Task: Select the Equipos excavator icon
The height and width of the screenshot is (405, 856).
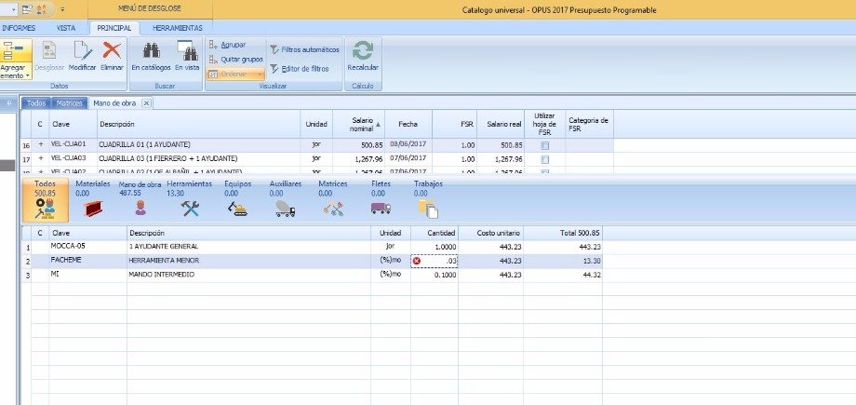Action: coord(238,209)
